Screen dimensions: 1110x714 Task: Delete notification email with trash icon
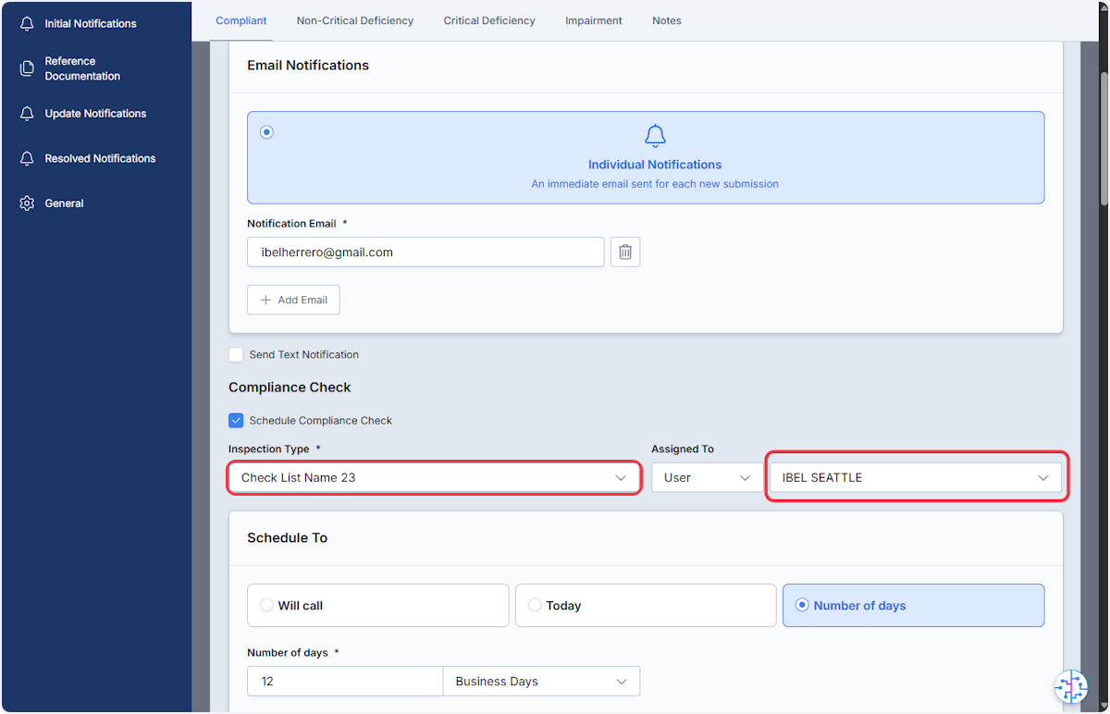pyautogui.click(x=625, y=252)
